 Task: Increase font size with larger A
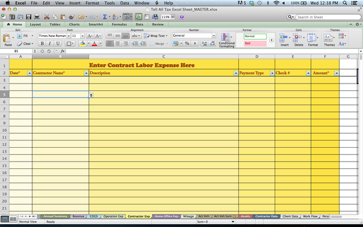tap(90, 36)
